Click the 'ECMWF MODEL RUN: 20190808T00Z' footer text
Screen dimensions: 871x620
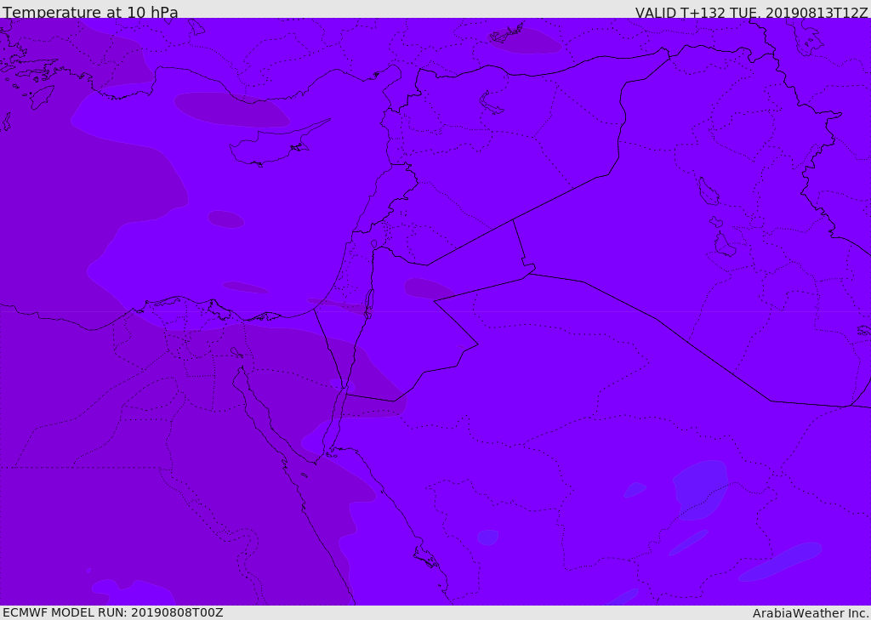113,612
